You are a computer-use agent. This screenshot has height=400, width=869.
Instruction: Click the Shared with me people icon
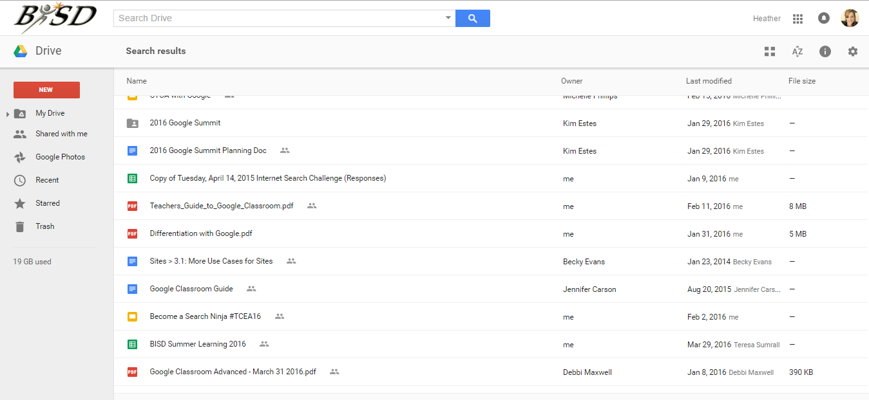click(20, 134)
